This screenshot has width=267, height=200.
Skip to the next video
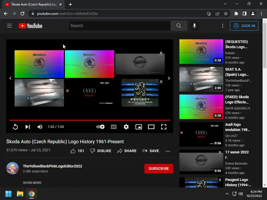point(28,127)
